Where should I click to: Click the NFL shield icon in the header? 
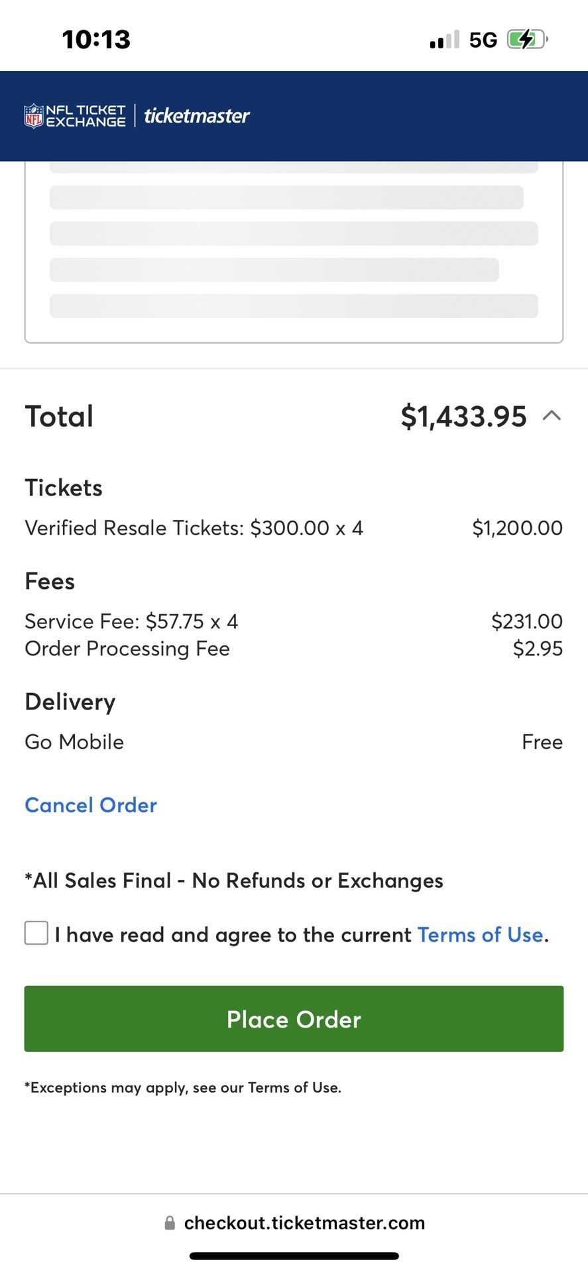coord(33,115)
